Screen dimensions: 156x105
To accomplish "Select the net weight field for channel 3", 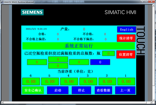I will (x=88, y=81).
